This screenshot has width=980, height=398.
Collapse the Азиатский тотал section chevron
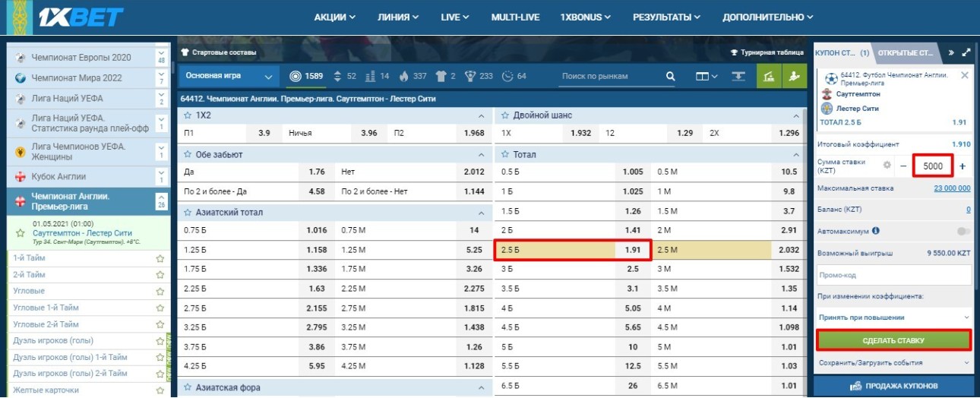click(x=481, y=213)
